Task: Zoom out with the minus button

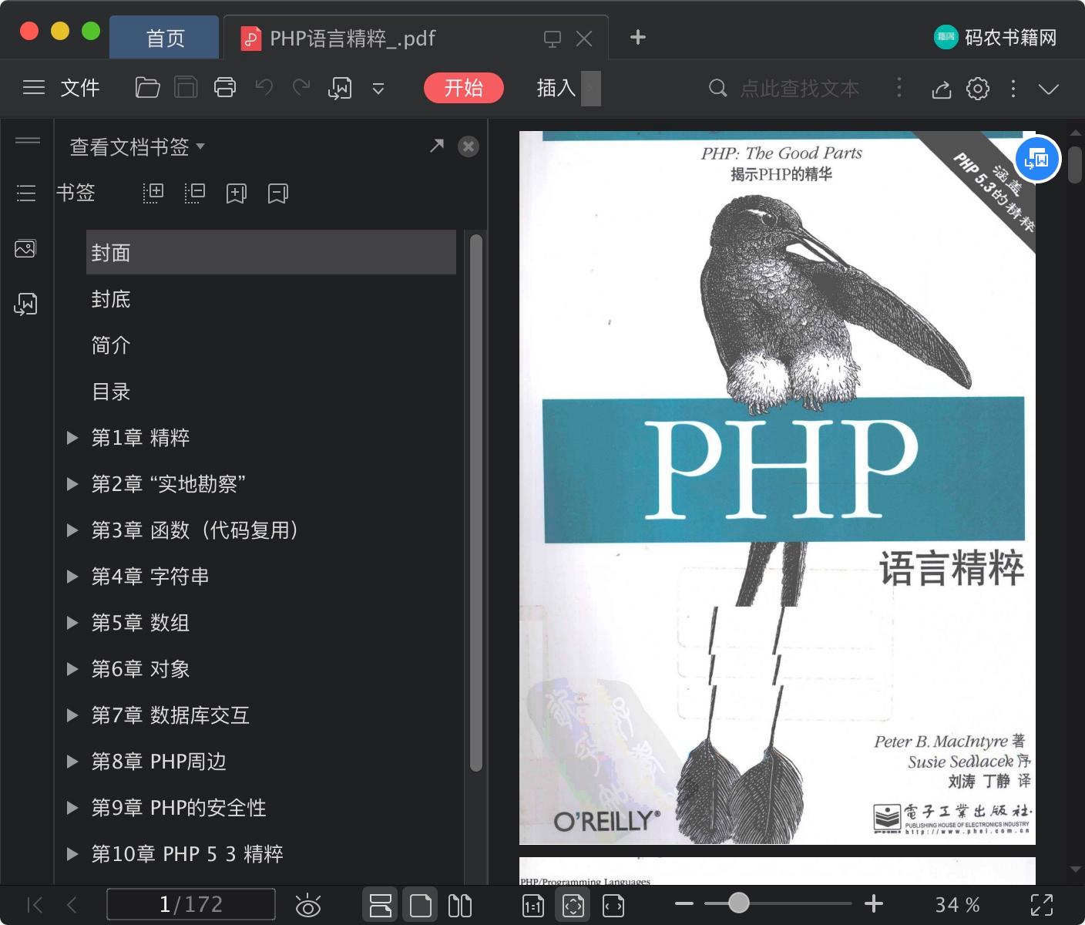Action: 684,903
